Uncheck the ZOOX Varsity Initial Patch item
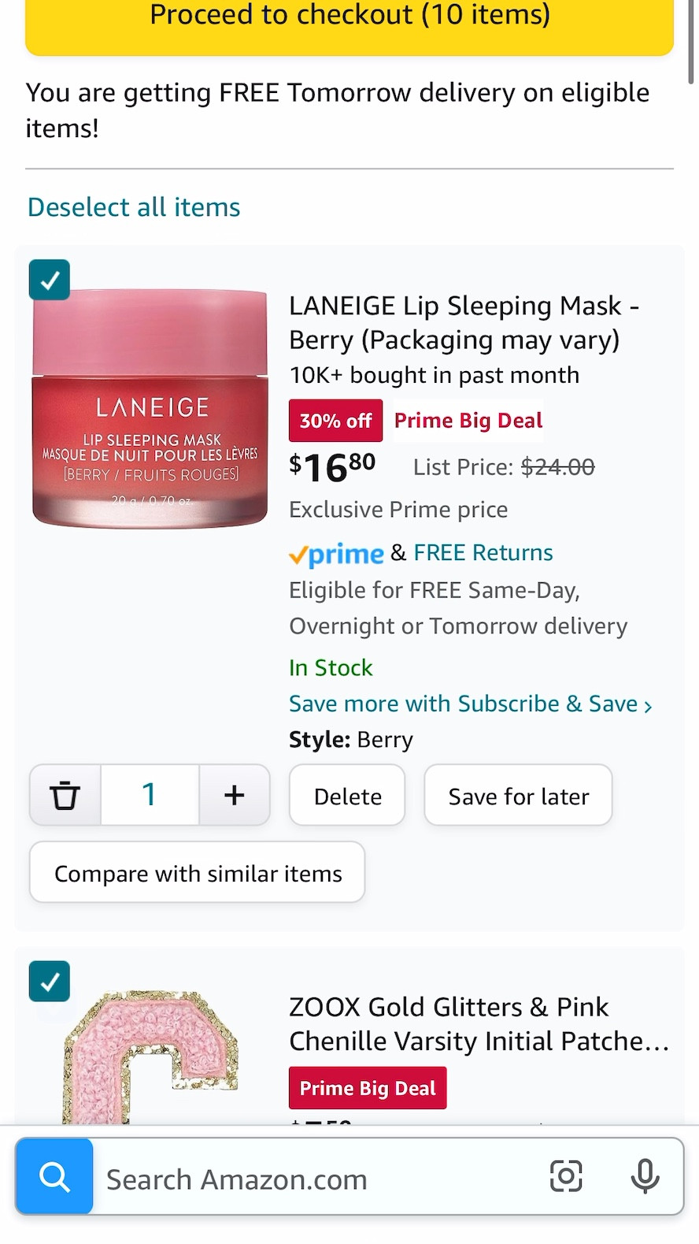The height and width of the screenshot is (1244, 699). [x=49, y=982]
